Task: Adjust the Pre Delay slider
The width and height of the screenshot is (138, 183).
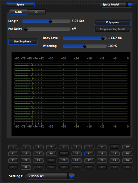Action: [x=47, y=29]
